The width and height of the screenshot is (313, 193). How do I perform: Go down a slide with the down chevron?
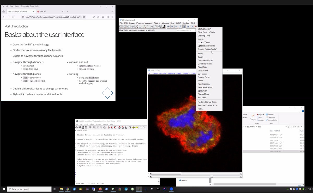pyautogui.click(x=107, y=98)
